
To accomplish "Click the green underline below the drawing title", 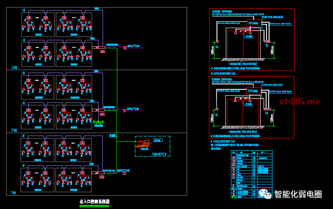I will (x=95, y=206).
